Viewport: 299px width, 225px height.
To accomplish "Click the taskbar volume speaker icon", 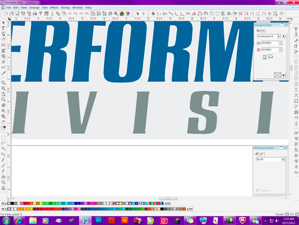I will [277, 221].
